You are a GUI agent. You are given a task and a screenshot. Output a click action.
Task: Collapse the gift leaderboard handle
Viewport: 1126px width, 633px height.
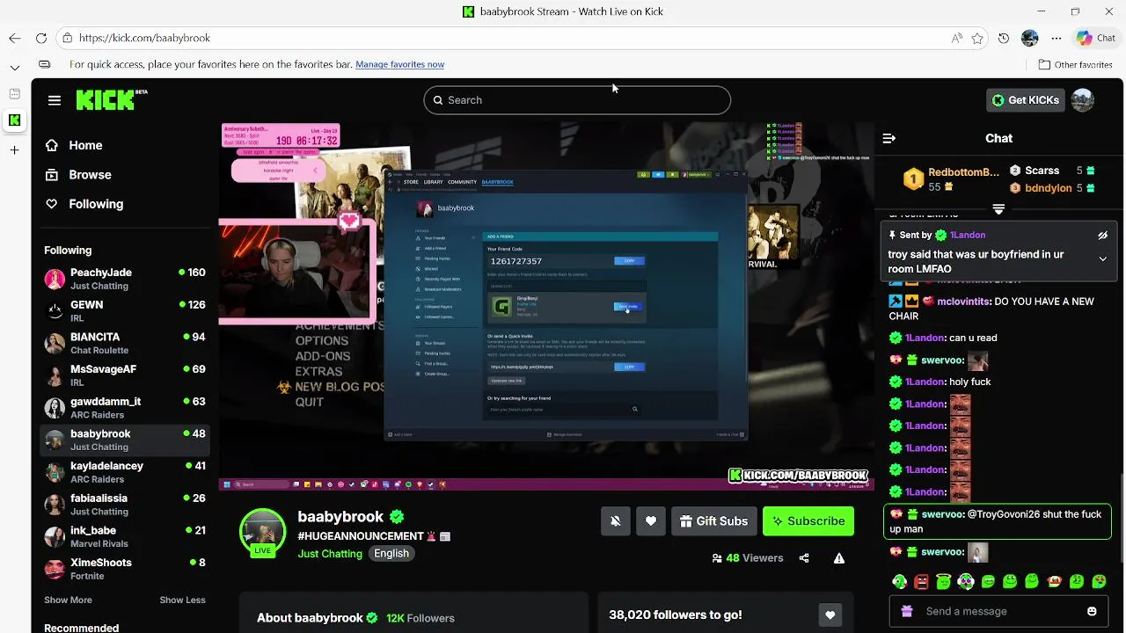click(998, 209)
